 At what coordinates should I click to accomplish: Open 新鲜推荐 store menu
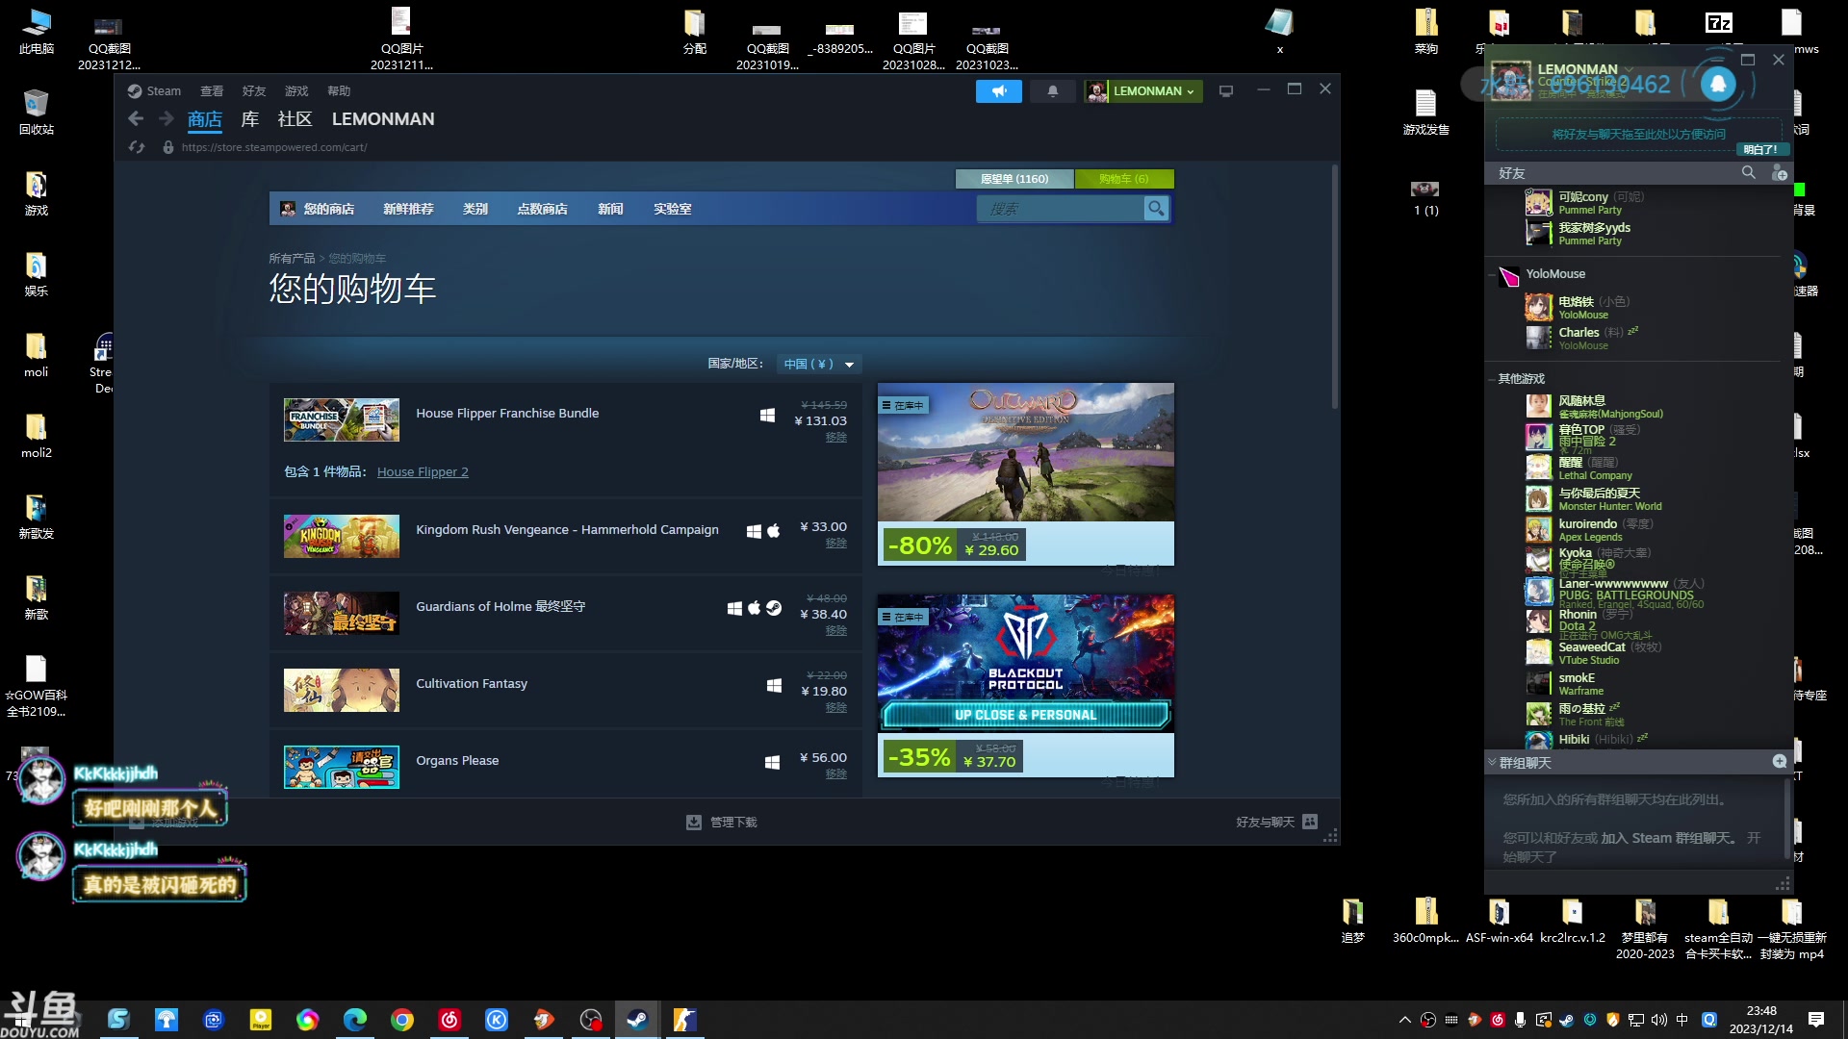(x=408, y=209)
